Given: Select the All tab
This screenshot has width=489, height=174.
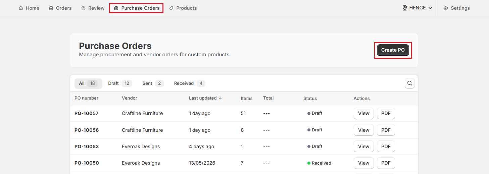Looking at the screenshot, I should click(88, 83).
